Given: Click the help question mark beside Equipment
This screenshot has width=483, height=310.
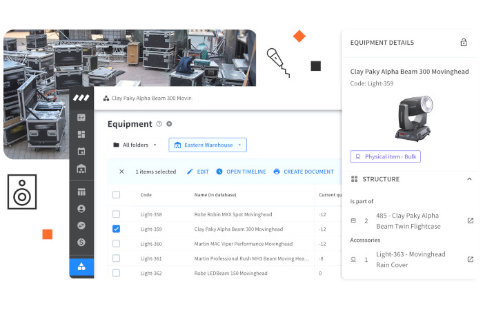Looking at the screenshot, I should 159,124.
